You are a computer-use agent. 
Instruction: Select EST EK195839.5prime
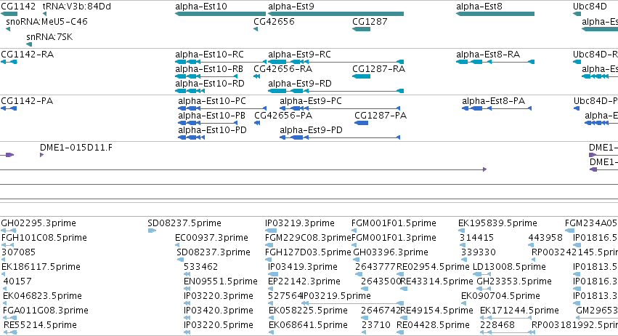coord(461,231)
